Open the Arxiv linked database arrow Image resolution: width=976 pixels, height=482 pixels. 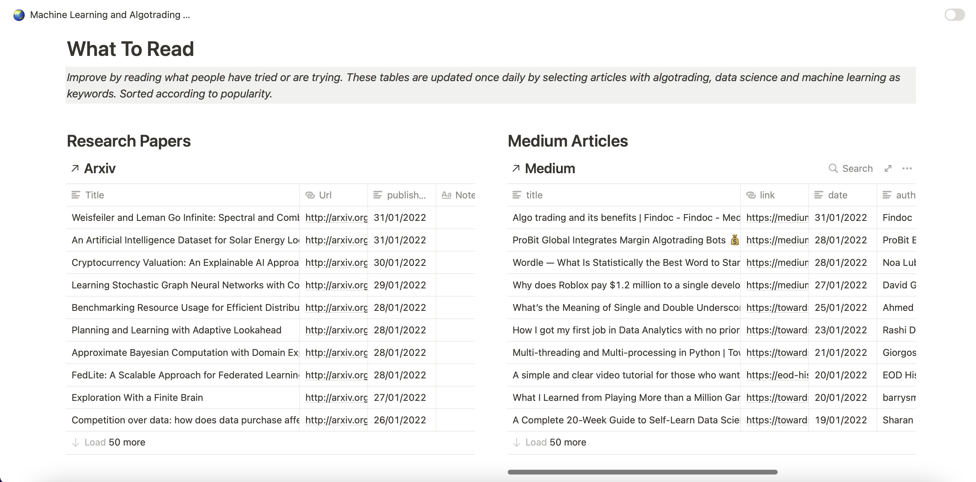(x=75, y=168)
